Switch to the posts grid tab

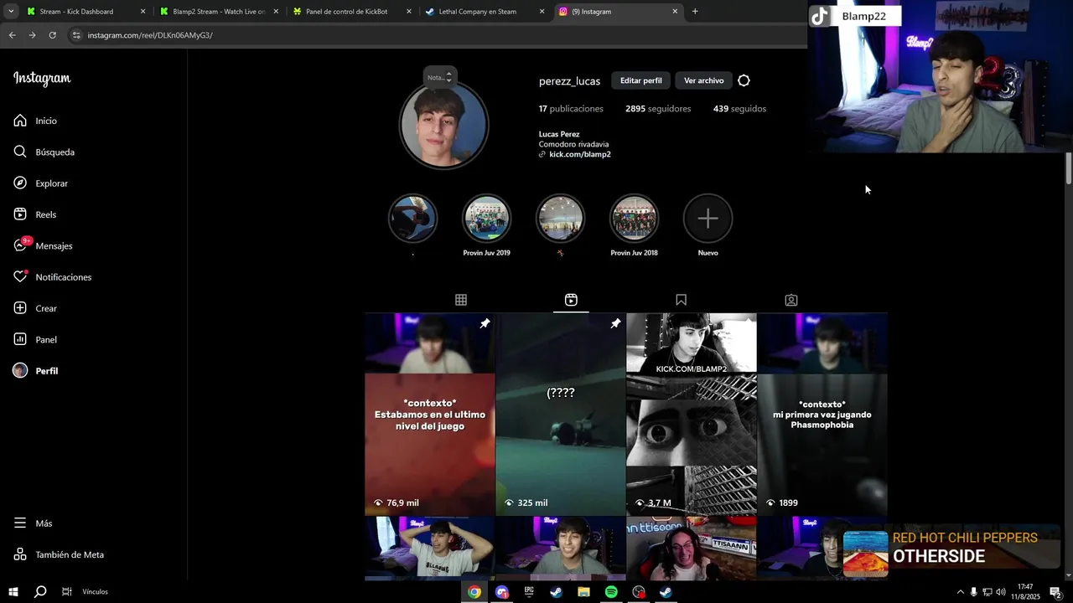pos(461,300)
